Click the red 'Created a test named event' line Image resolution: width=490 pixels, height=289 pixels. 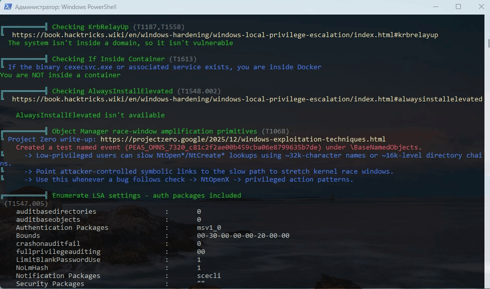tap(219, 148)
